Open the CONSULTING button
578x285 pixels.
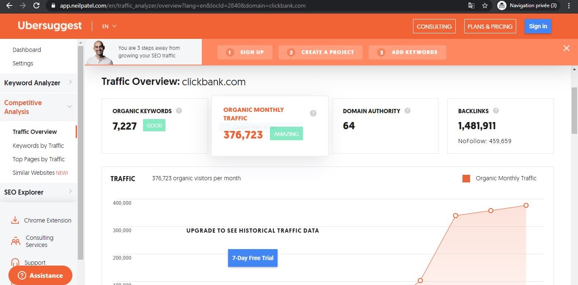pos(434,26)
